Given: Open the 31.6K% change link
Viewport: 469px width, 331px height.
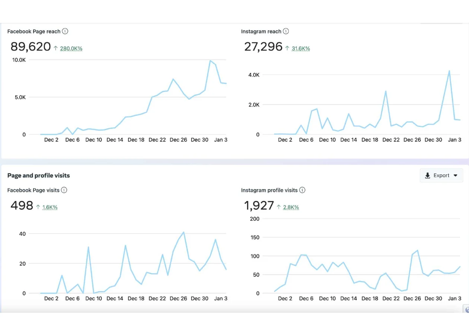Looking at the screenshot, I should click(301, 48).
